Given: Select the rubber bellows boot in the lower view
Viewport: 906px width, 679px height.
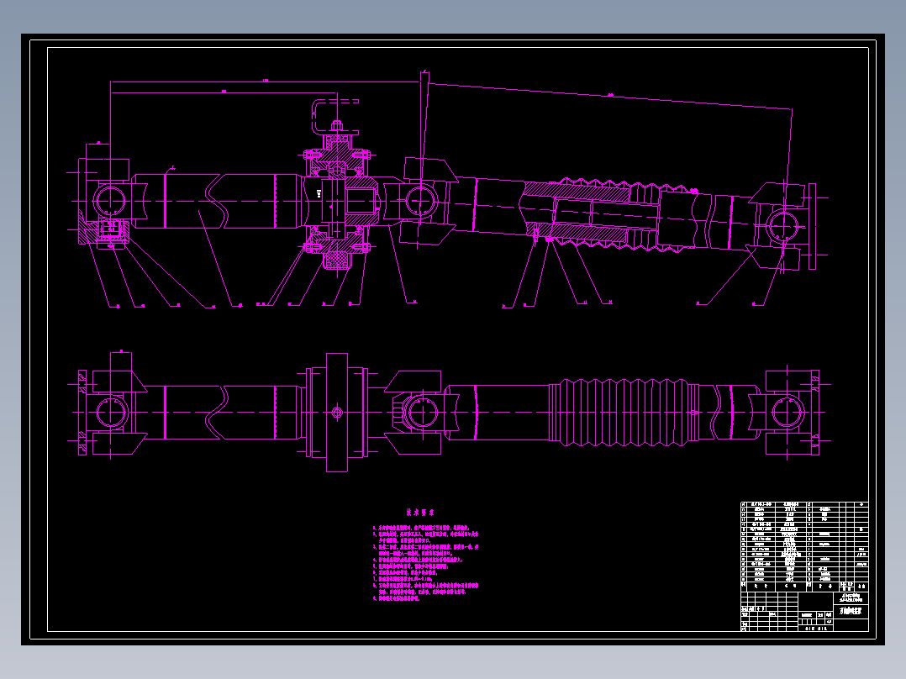Looking at the screenshot, I should [x=624, y=412].
